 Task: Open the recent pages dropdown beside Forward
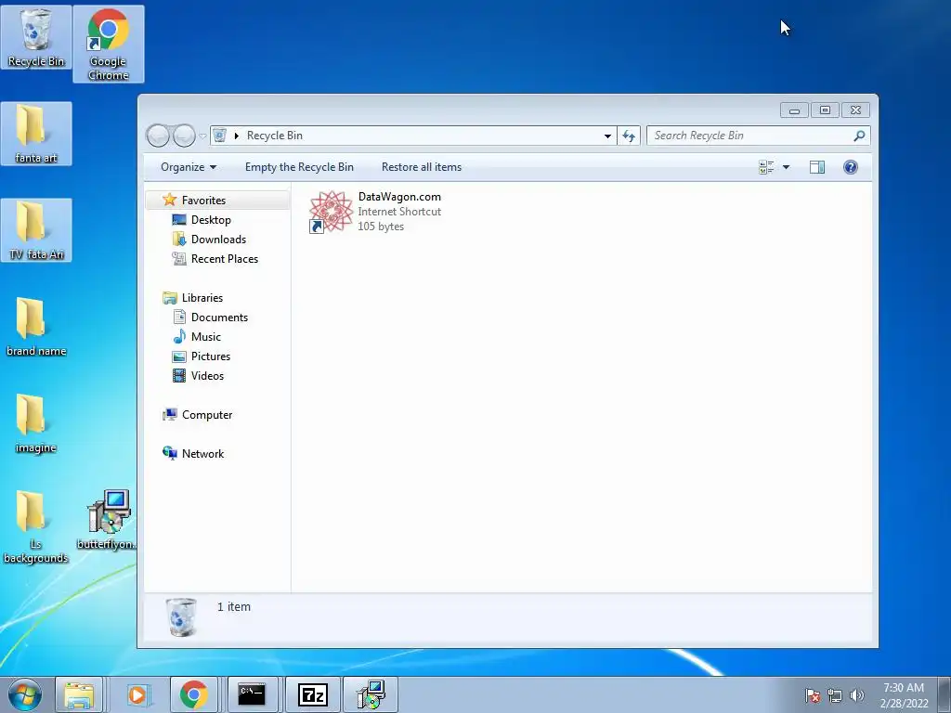pyautogui.click(x=202, y=136)
